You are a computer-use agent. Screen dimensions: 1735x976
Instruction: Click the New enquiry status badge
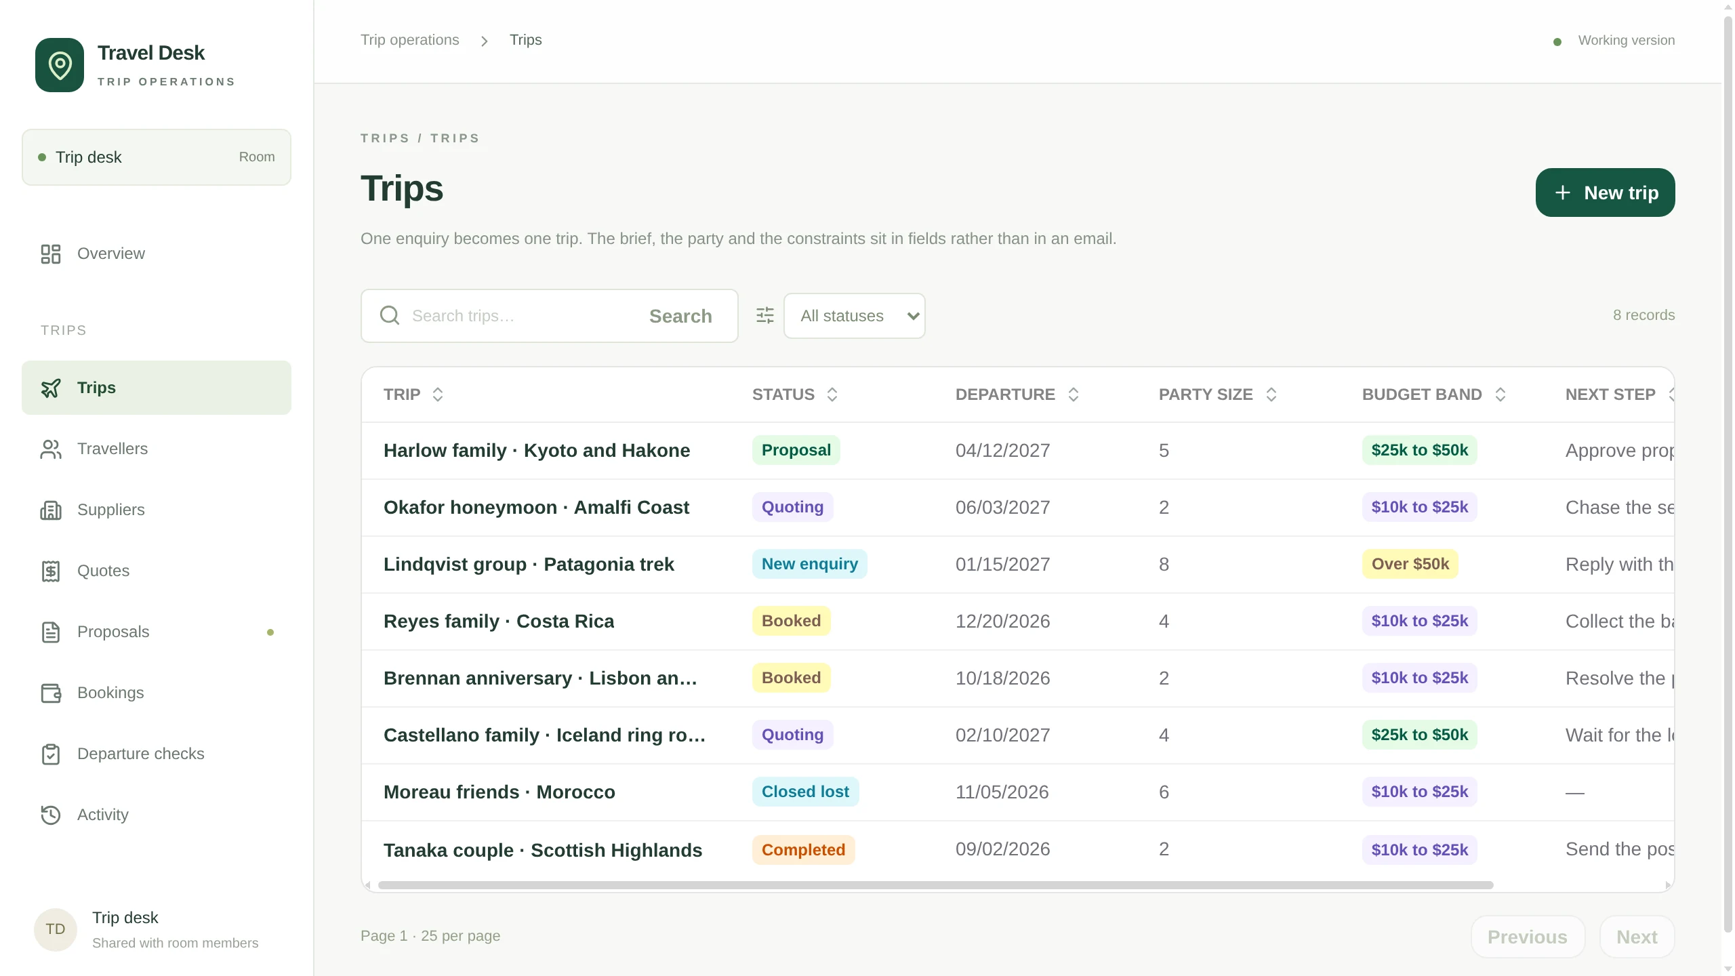810,564
